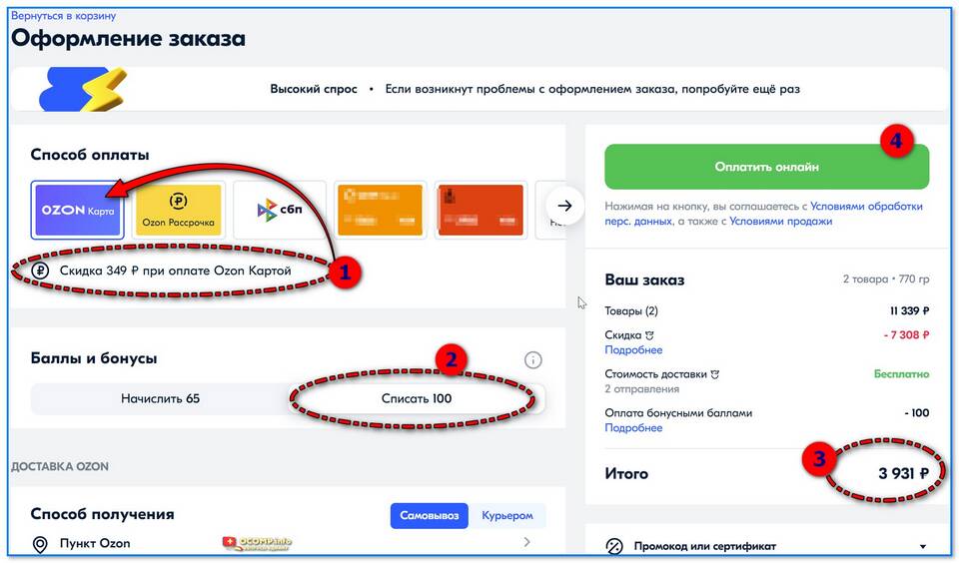This screenshot has width=959, height=563.
Task: Switch to Списать 100 bonus option
Action: pyautogui.click(x=417, y=398)
